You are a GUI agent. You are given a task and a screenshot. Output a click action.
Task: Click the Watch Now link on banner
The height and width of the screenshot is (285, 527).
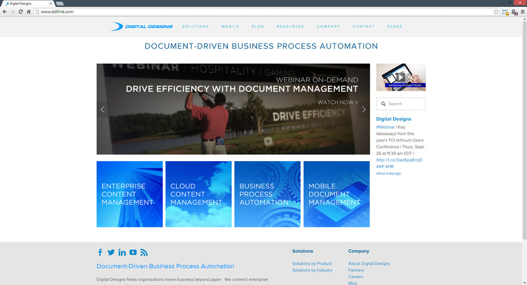tap(338, 102)
